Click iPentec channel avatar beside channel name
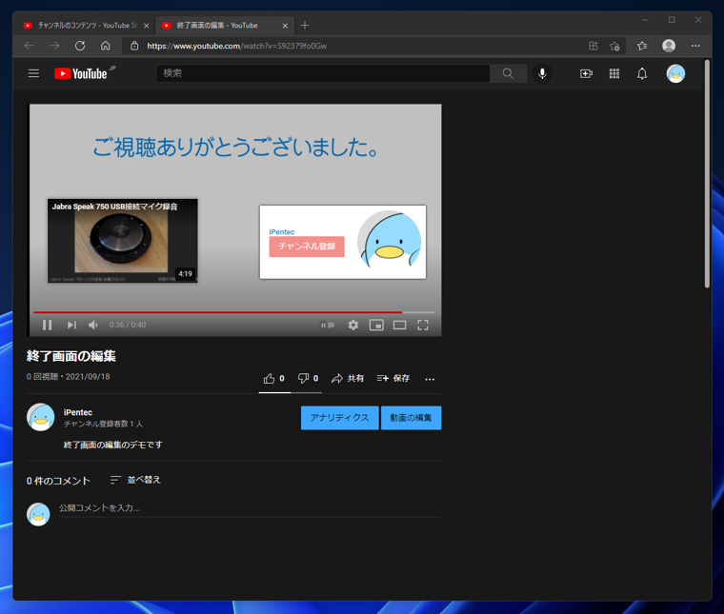The image size is (724, 614). point(41,417)
